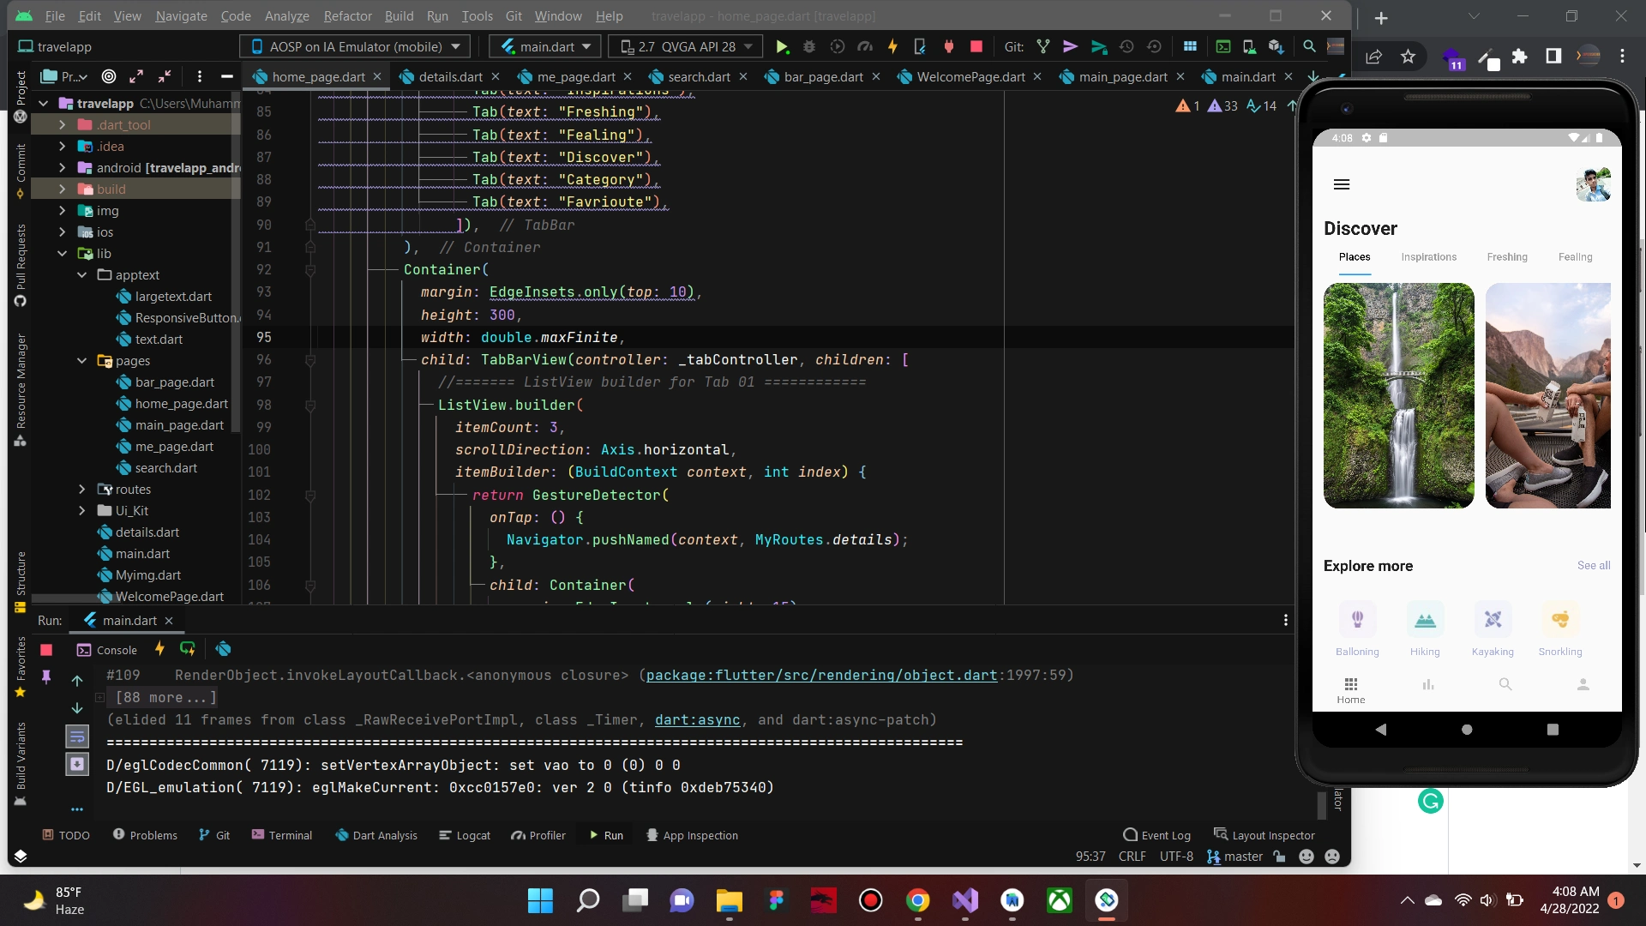
Task: Collapse the pages folder in project tree
Action: click(82, 361)
